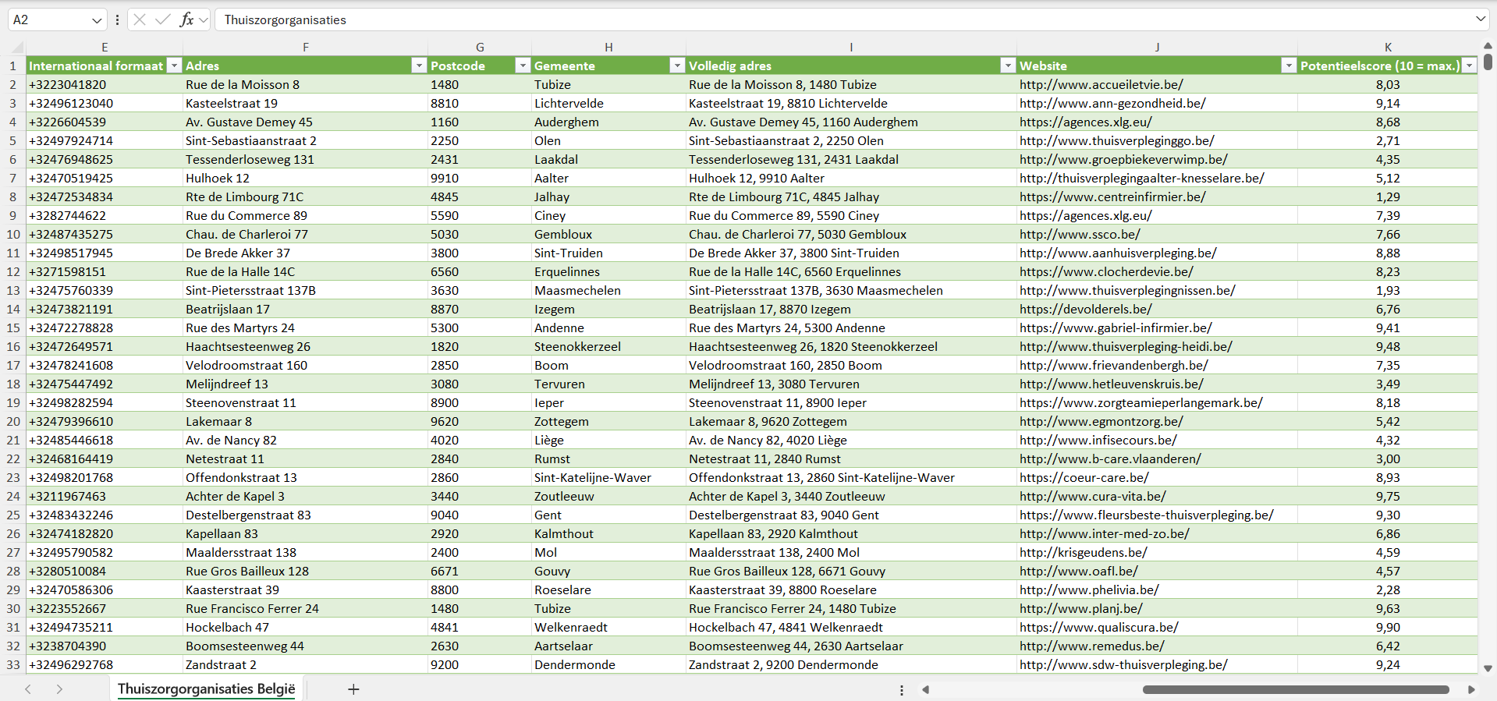
Task: Click the Enter checkmark formula bar icon
Action: click(163, 19)
